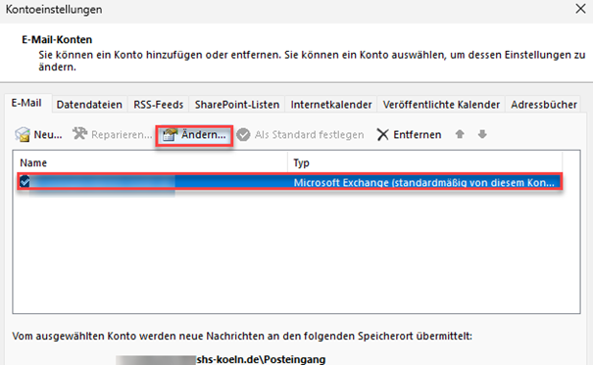
Task: Move account up with the up arrow
Action: point(460,134)
